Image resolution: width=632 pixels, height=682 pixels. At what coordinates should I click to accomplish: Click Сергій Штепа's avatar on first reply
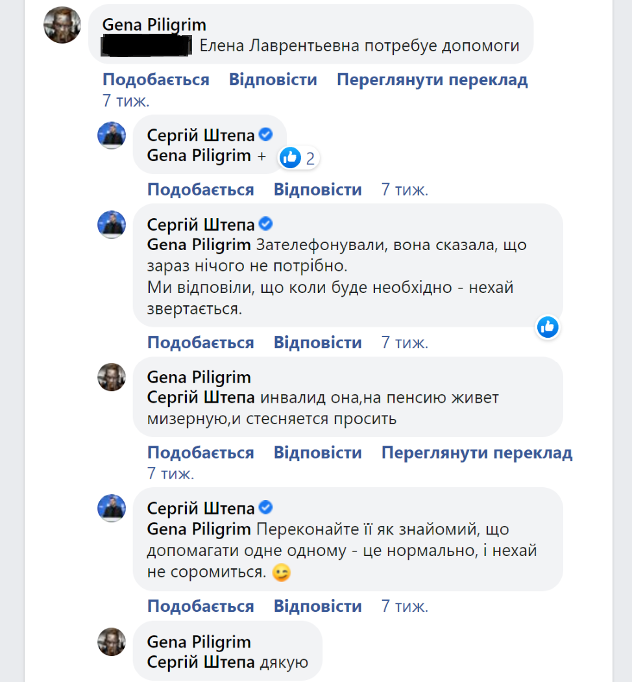point(111,135)
